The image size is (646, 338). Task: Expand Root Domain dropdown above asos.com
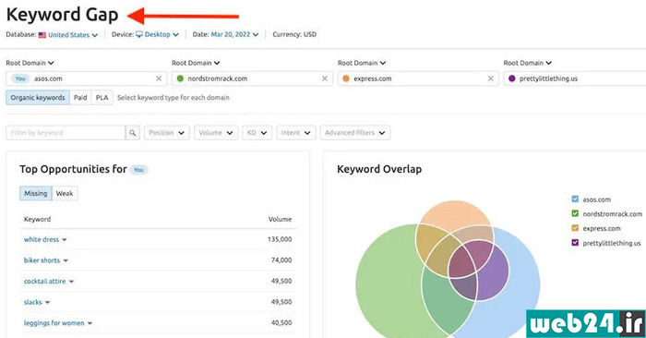30,63
